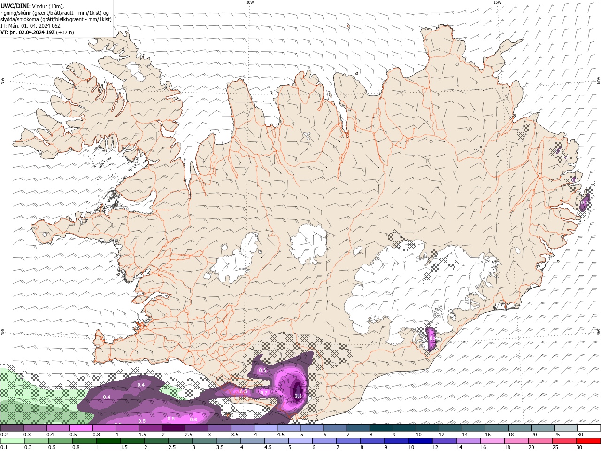Click the white swatch ending the upper legend

tap(588, 428)
